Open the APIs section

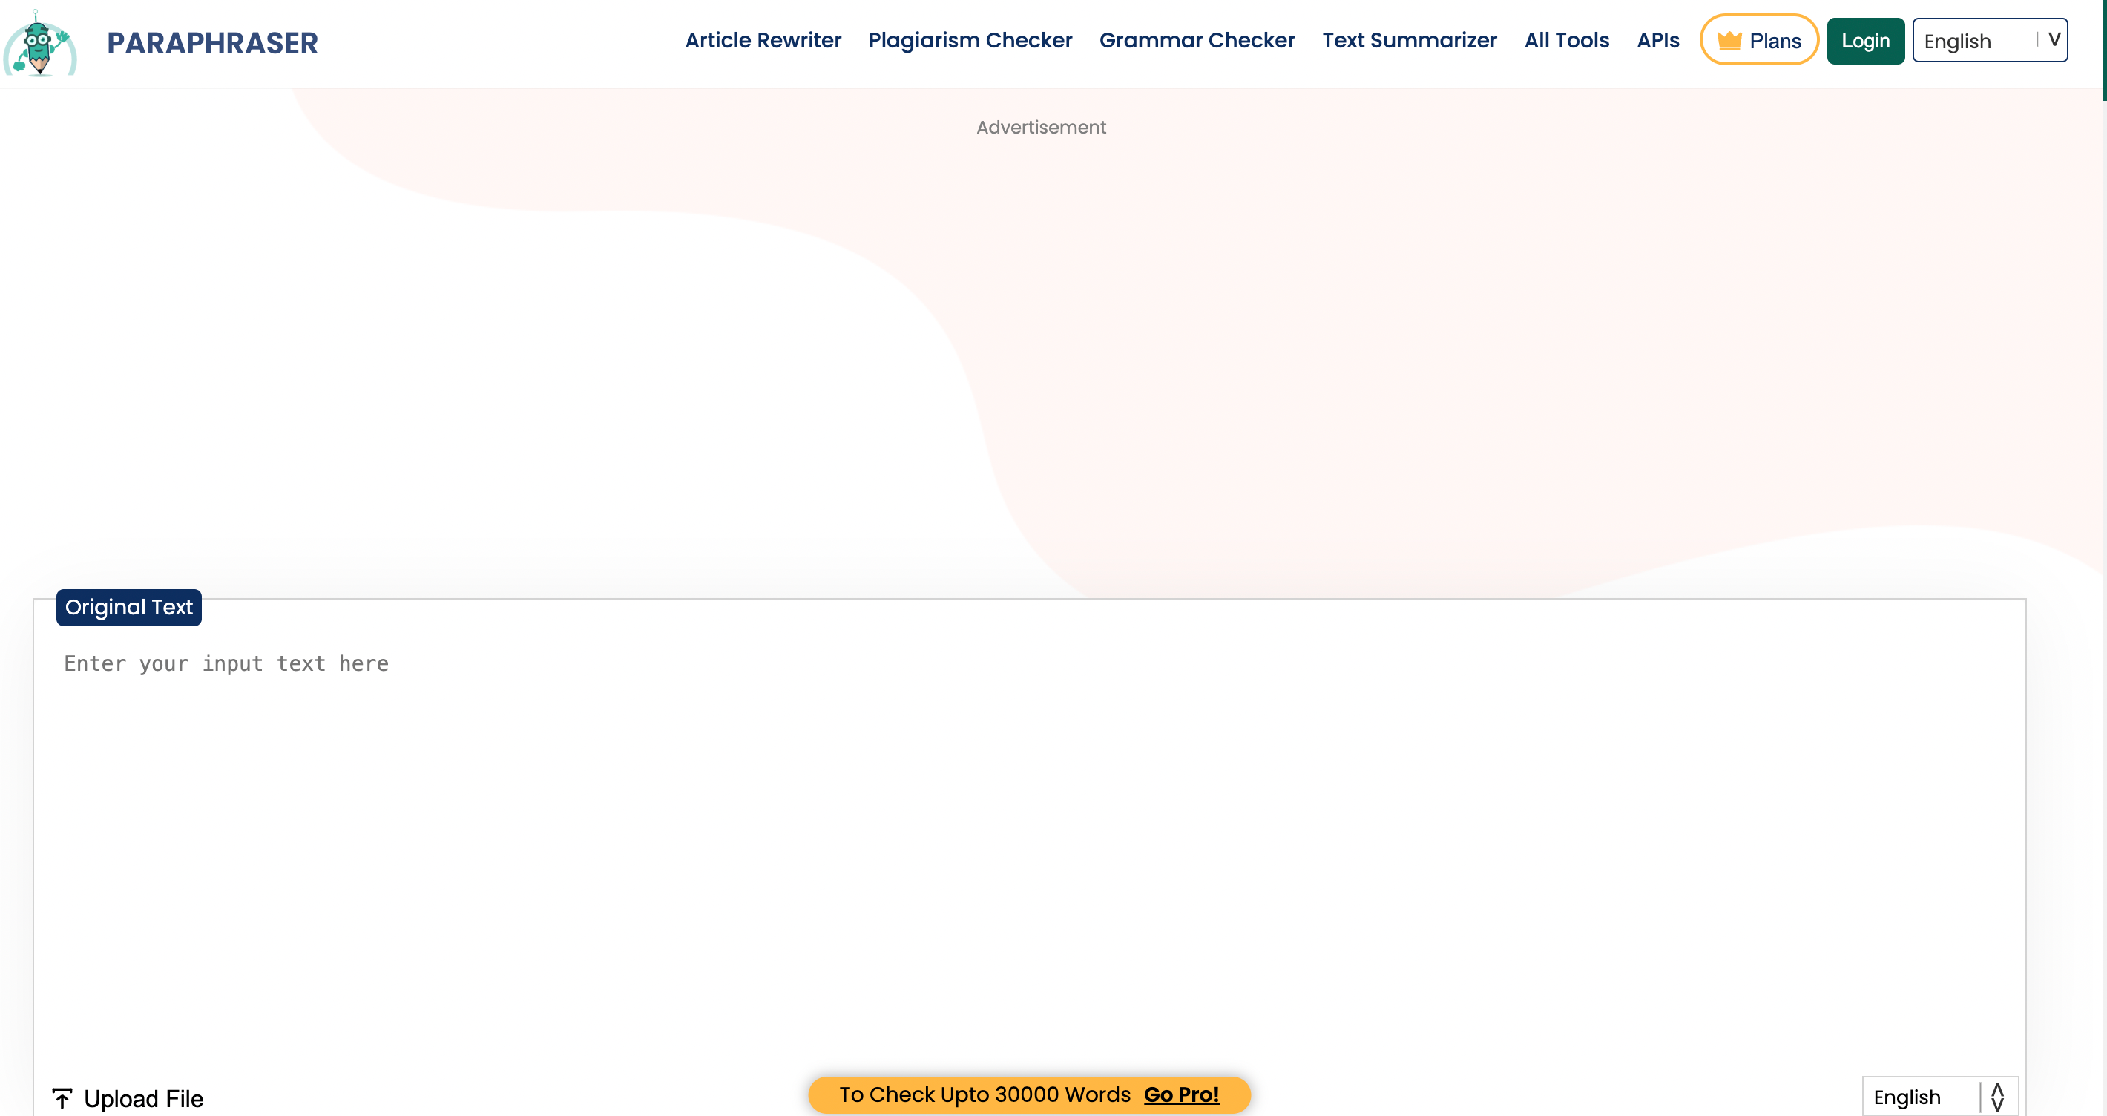(1657, 39)
